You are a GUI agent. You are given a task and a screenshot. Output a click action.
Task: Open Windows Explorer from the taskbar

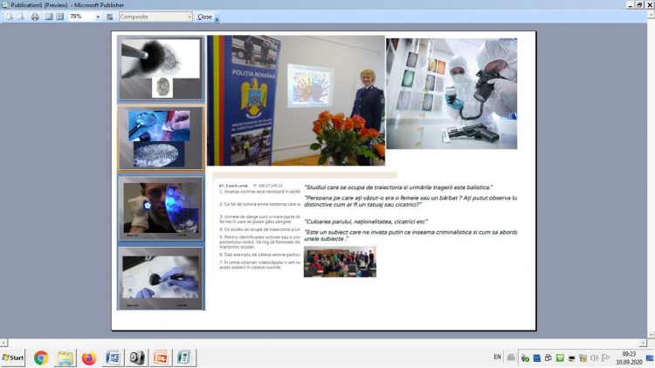(65, 358)
